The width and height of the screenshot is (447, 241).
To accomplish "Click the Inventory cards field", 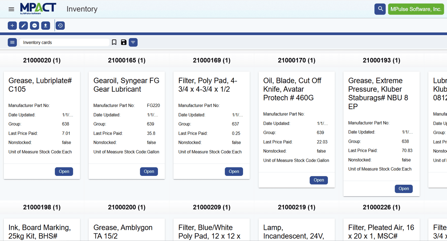I will click(64, 42).
